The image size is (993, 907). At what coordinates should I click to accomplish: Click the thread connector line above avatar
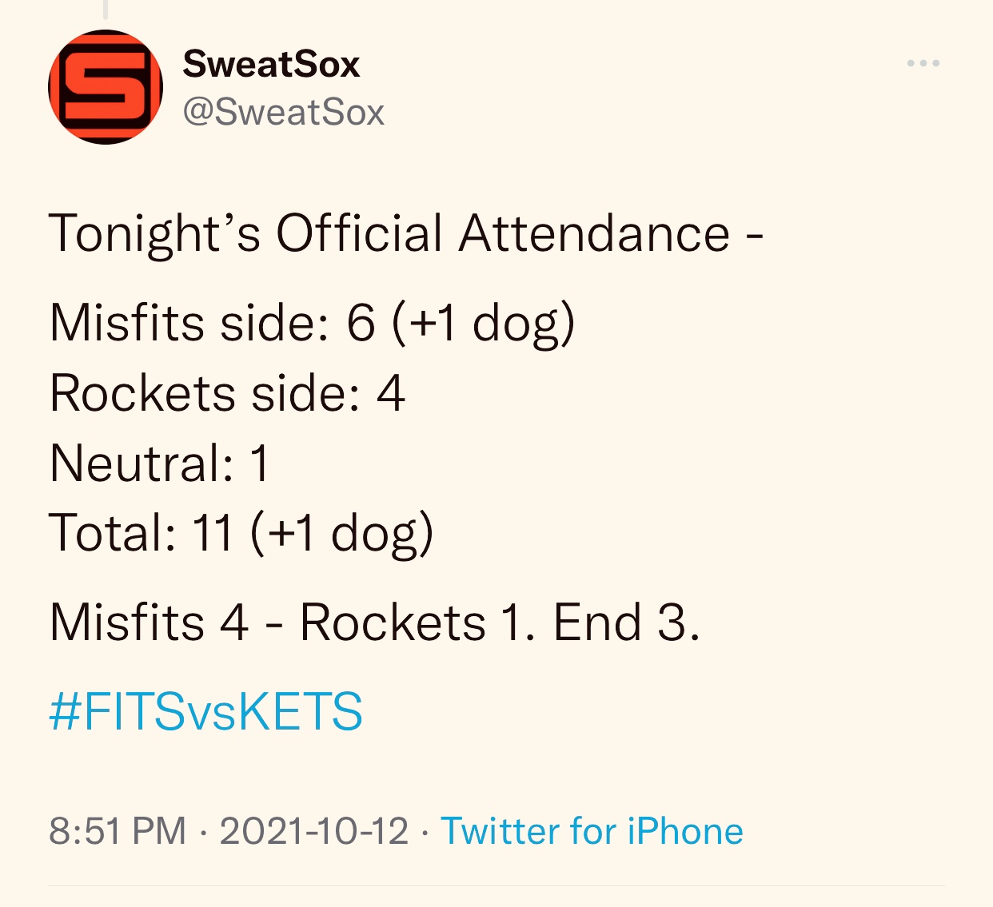(106, 9)
